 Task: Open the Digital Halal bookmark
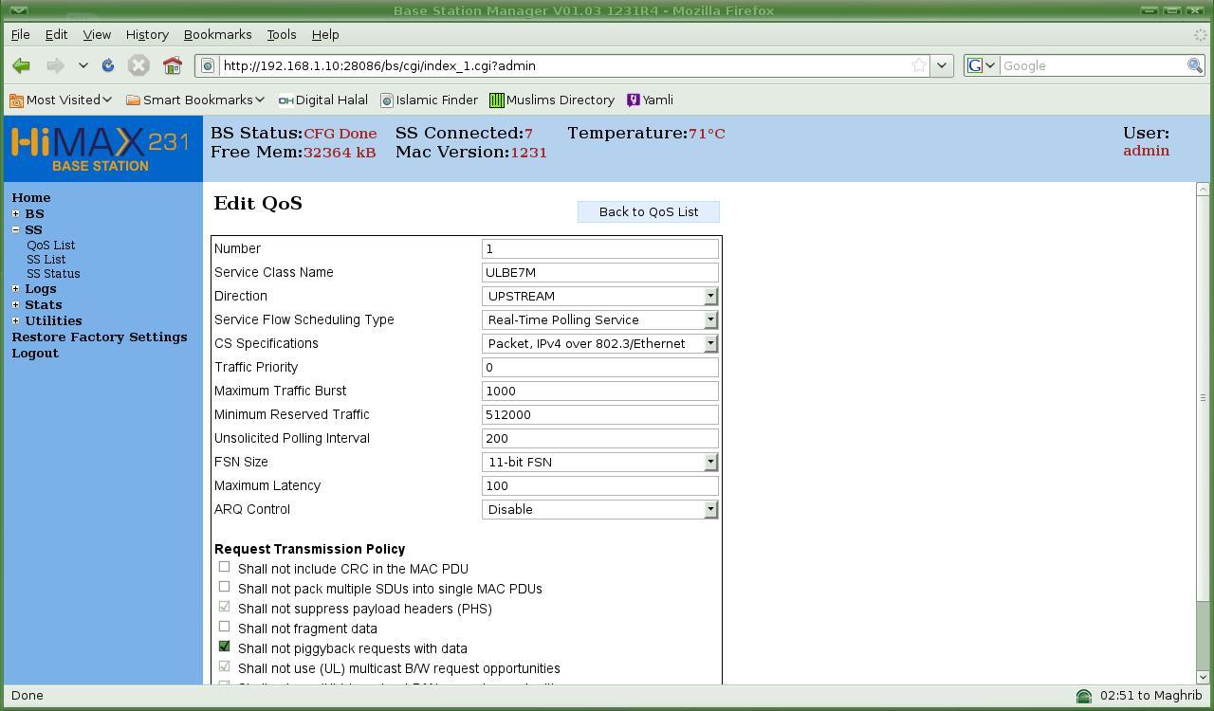(x=322, y=100)
